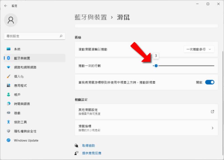Open 協助工具 settings
The image size is (224, 160).
[34, 122]
